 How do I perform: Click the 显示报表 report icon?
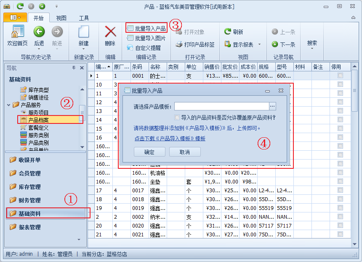[x=228, y=44]
